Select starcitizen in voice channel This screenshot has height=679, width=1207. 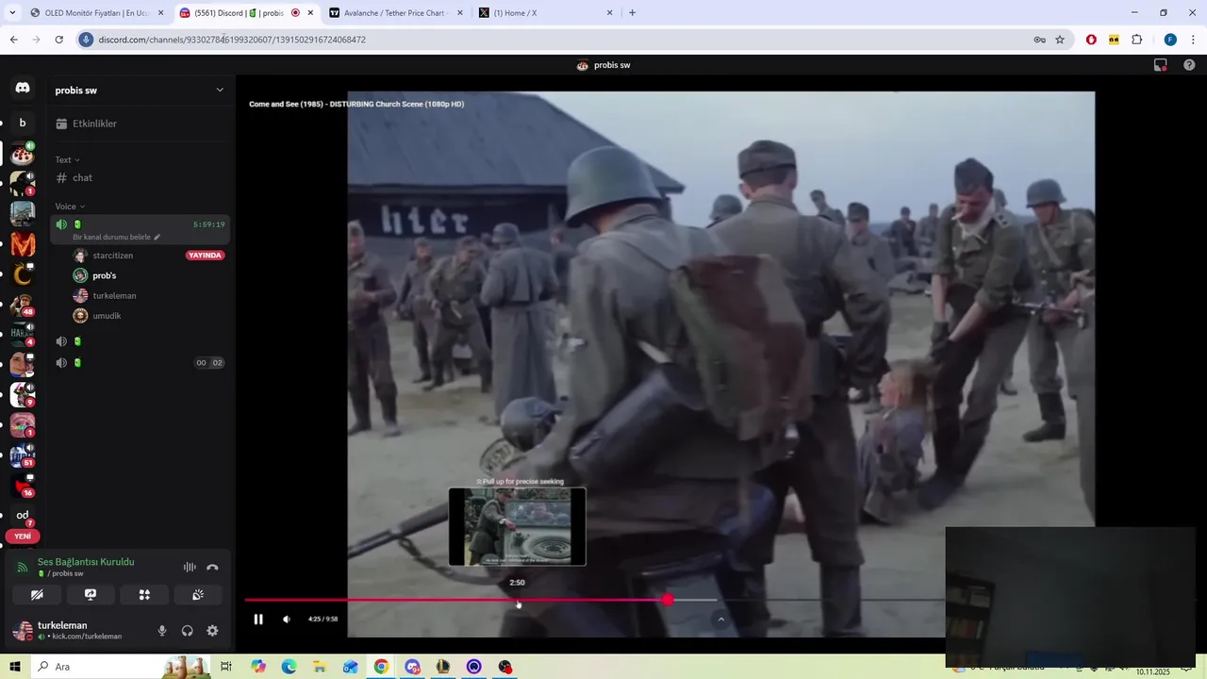pyautogui.click(x=112, y=256)
